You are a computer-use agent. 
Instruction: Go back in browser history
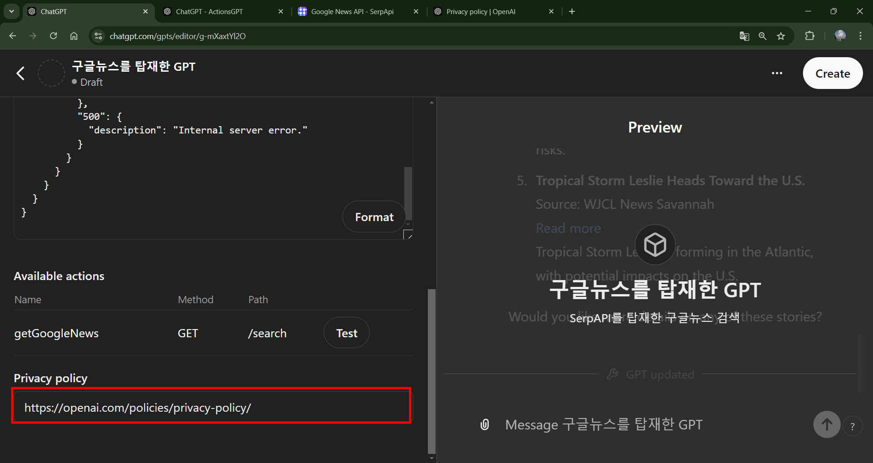tap(12, 36)
